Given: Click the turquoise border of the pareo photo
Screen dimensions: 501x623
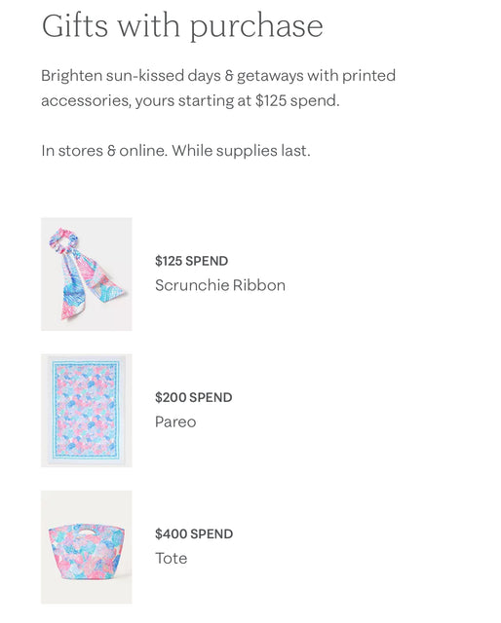Looking at the screenshot, I should pyautogui.click(x=55, y=411).
